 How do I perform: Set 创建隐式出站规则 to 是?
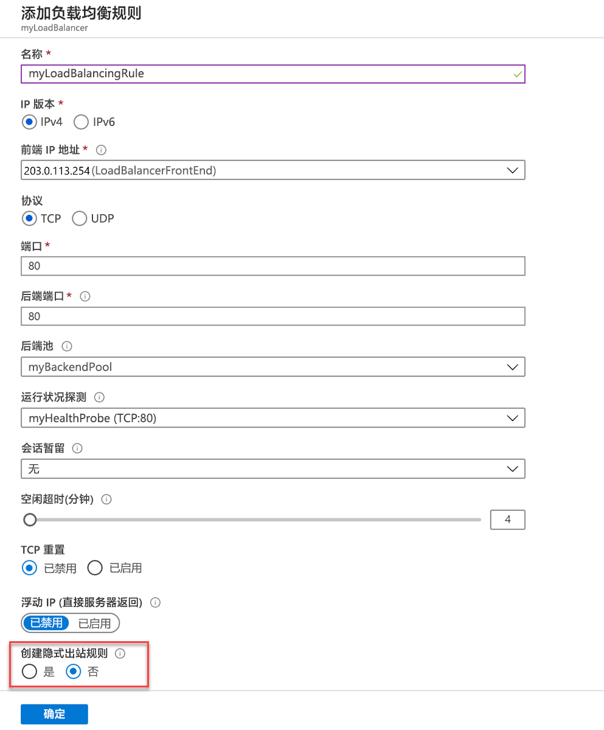point(29,671)
